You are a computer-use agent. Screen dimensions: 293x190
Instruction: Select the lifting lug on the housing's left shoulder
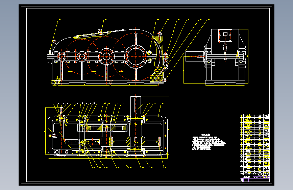click(x=54, y=42)
